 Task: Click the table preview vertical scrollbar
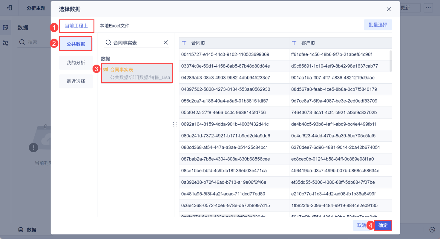[x=391, y=61]
